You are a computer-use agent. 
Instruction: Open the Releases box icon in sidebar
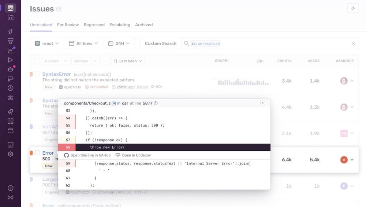(x=11, y=131)
